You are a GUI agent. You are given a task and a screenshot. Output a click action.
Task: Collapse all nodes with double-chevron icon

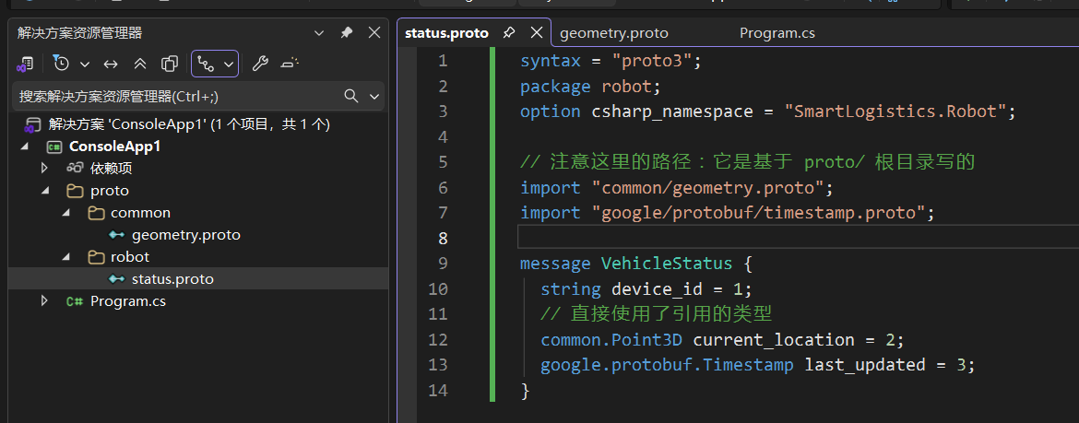(140, 64)
